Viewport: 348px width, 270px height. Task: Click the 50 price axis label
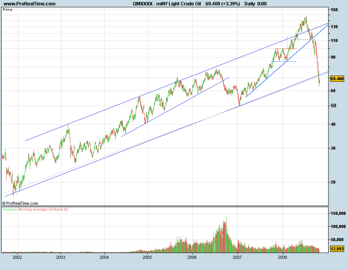coord(333,106)
